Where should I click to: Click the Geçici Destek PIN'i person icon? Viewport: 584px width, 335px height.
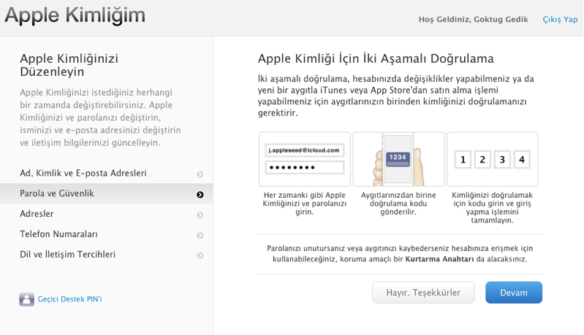click(27, 299)
